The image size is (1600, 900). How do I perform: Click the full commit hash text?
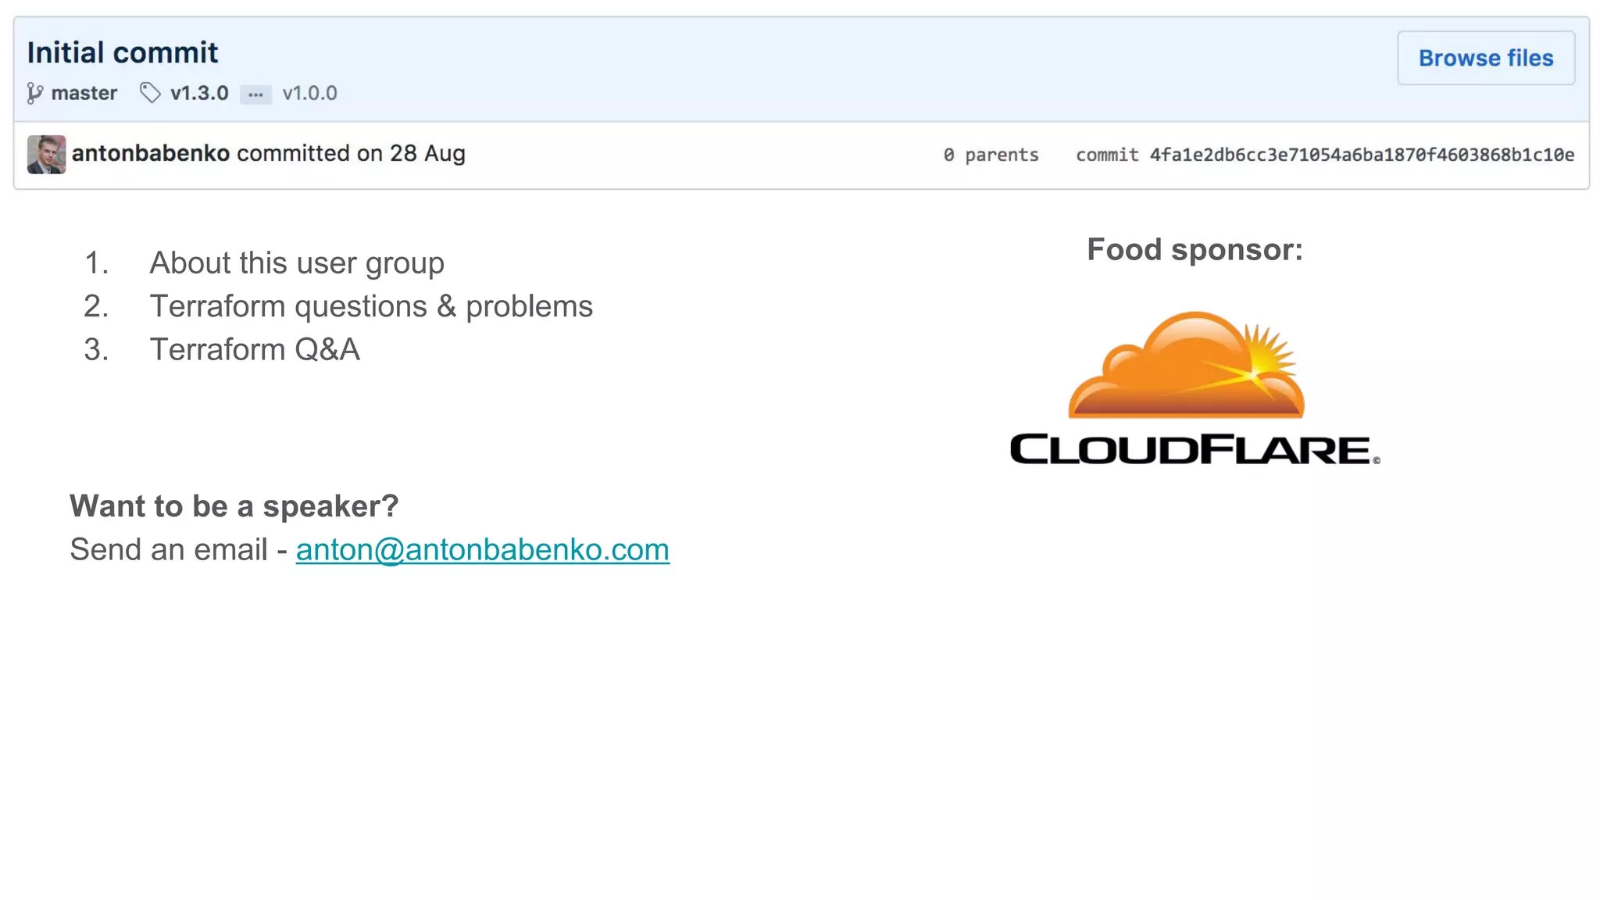1361,155
